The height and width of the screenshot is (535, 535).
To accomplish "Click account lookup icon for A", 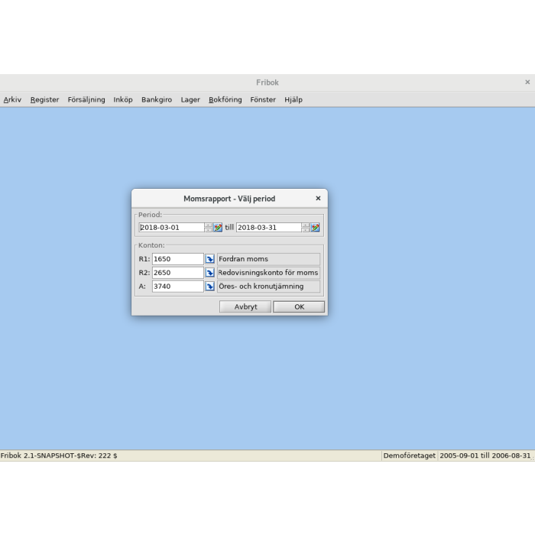I will click(210, 287).
